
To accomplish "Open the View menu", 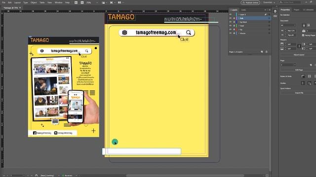I will point(49,2).
